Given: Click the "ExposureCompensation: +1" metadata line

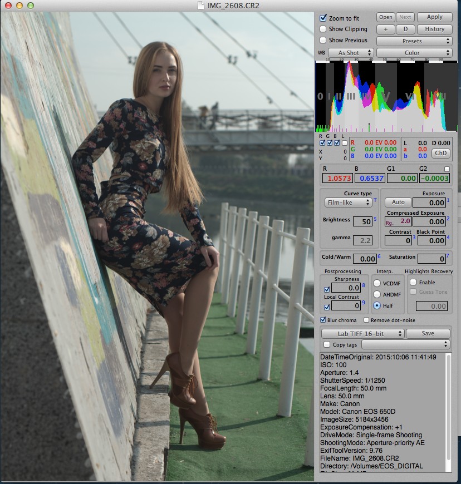Looking at the screenshot, I should pos(361,427).
